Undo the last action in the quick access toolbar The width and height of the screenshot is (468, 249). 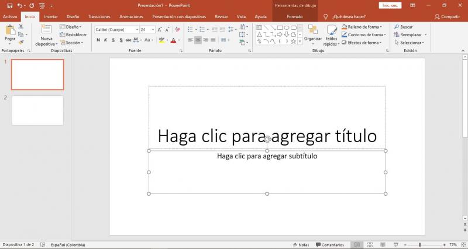click(x=20, y=5)
